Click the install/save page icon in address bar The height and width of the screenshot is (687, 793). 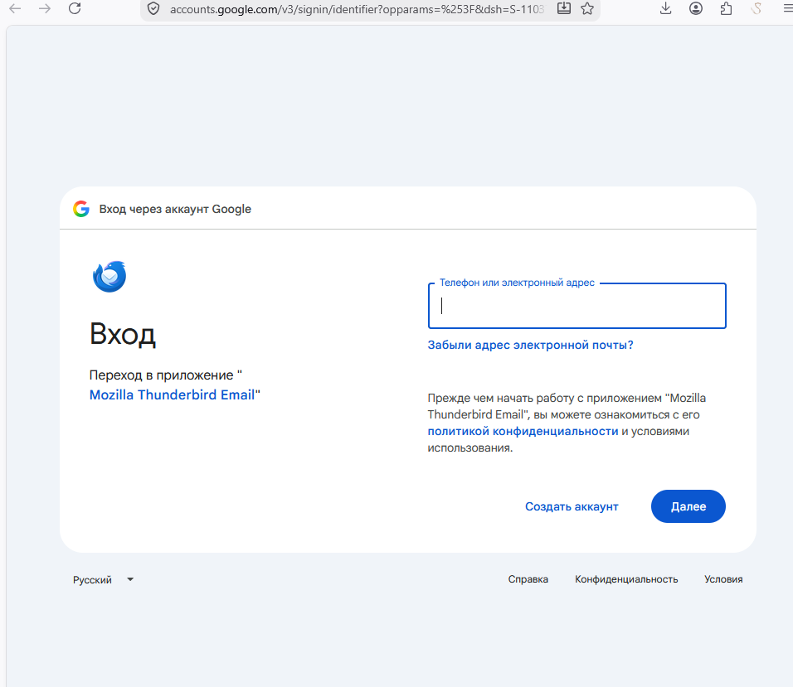564,8
